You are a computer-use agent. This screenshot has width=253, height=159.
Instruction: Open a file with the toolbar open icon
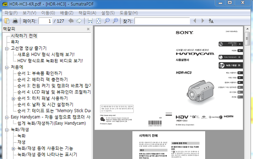(x=7, y=21)
